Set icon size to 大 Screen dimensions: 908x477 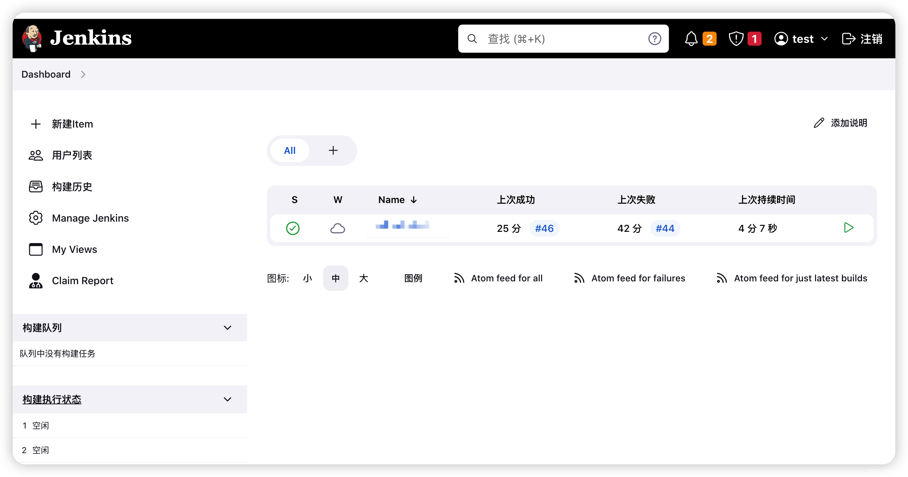(x=363, y=279)
